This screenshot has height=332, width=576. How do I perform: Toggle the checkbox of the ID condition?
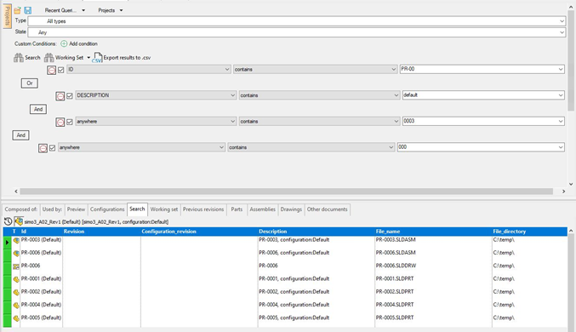tap(61, 70)
